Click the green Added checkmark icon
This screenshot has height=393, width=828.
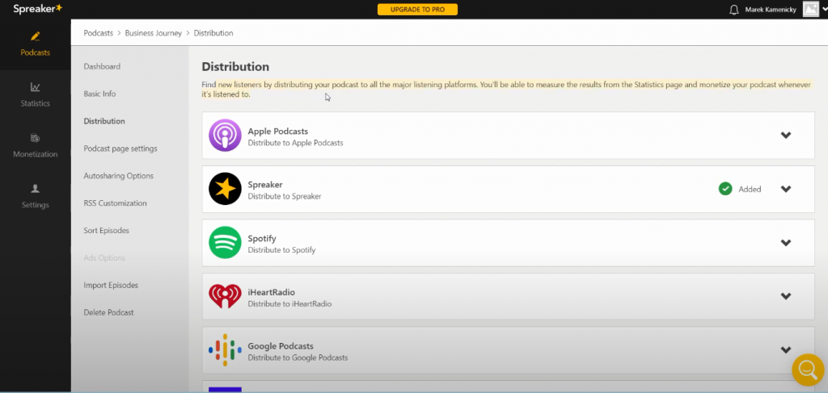(x=725, y=189)
